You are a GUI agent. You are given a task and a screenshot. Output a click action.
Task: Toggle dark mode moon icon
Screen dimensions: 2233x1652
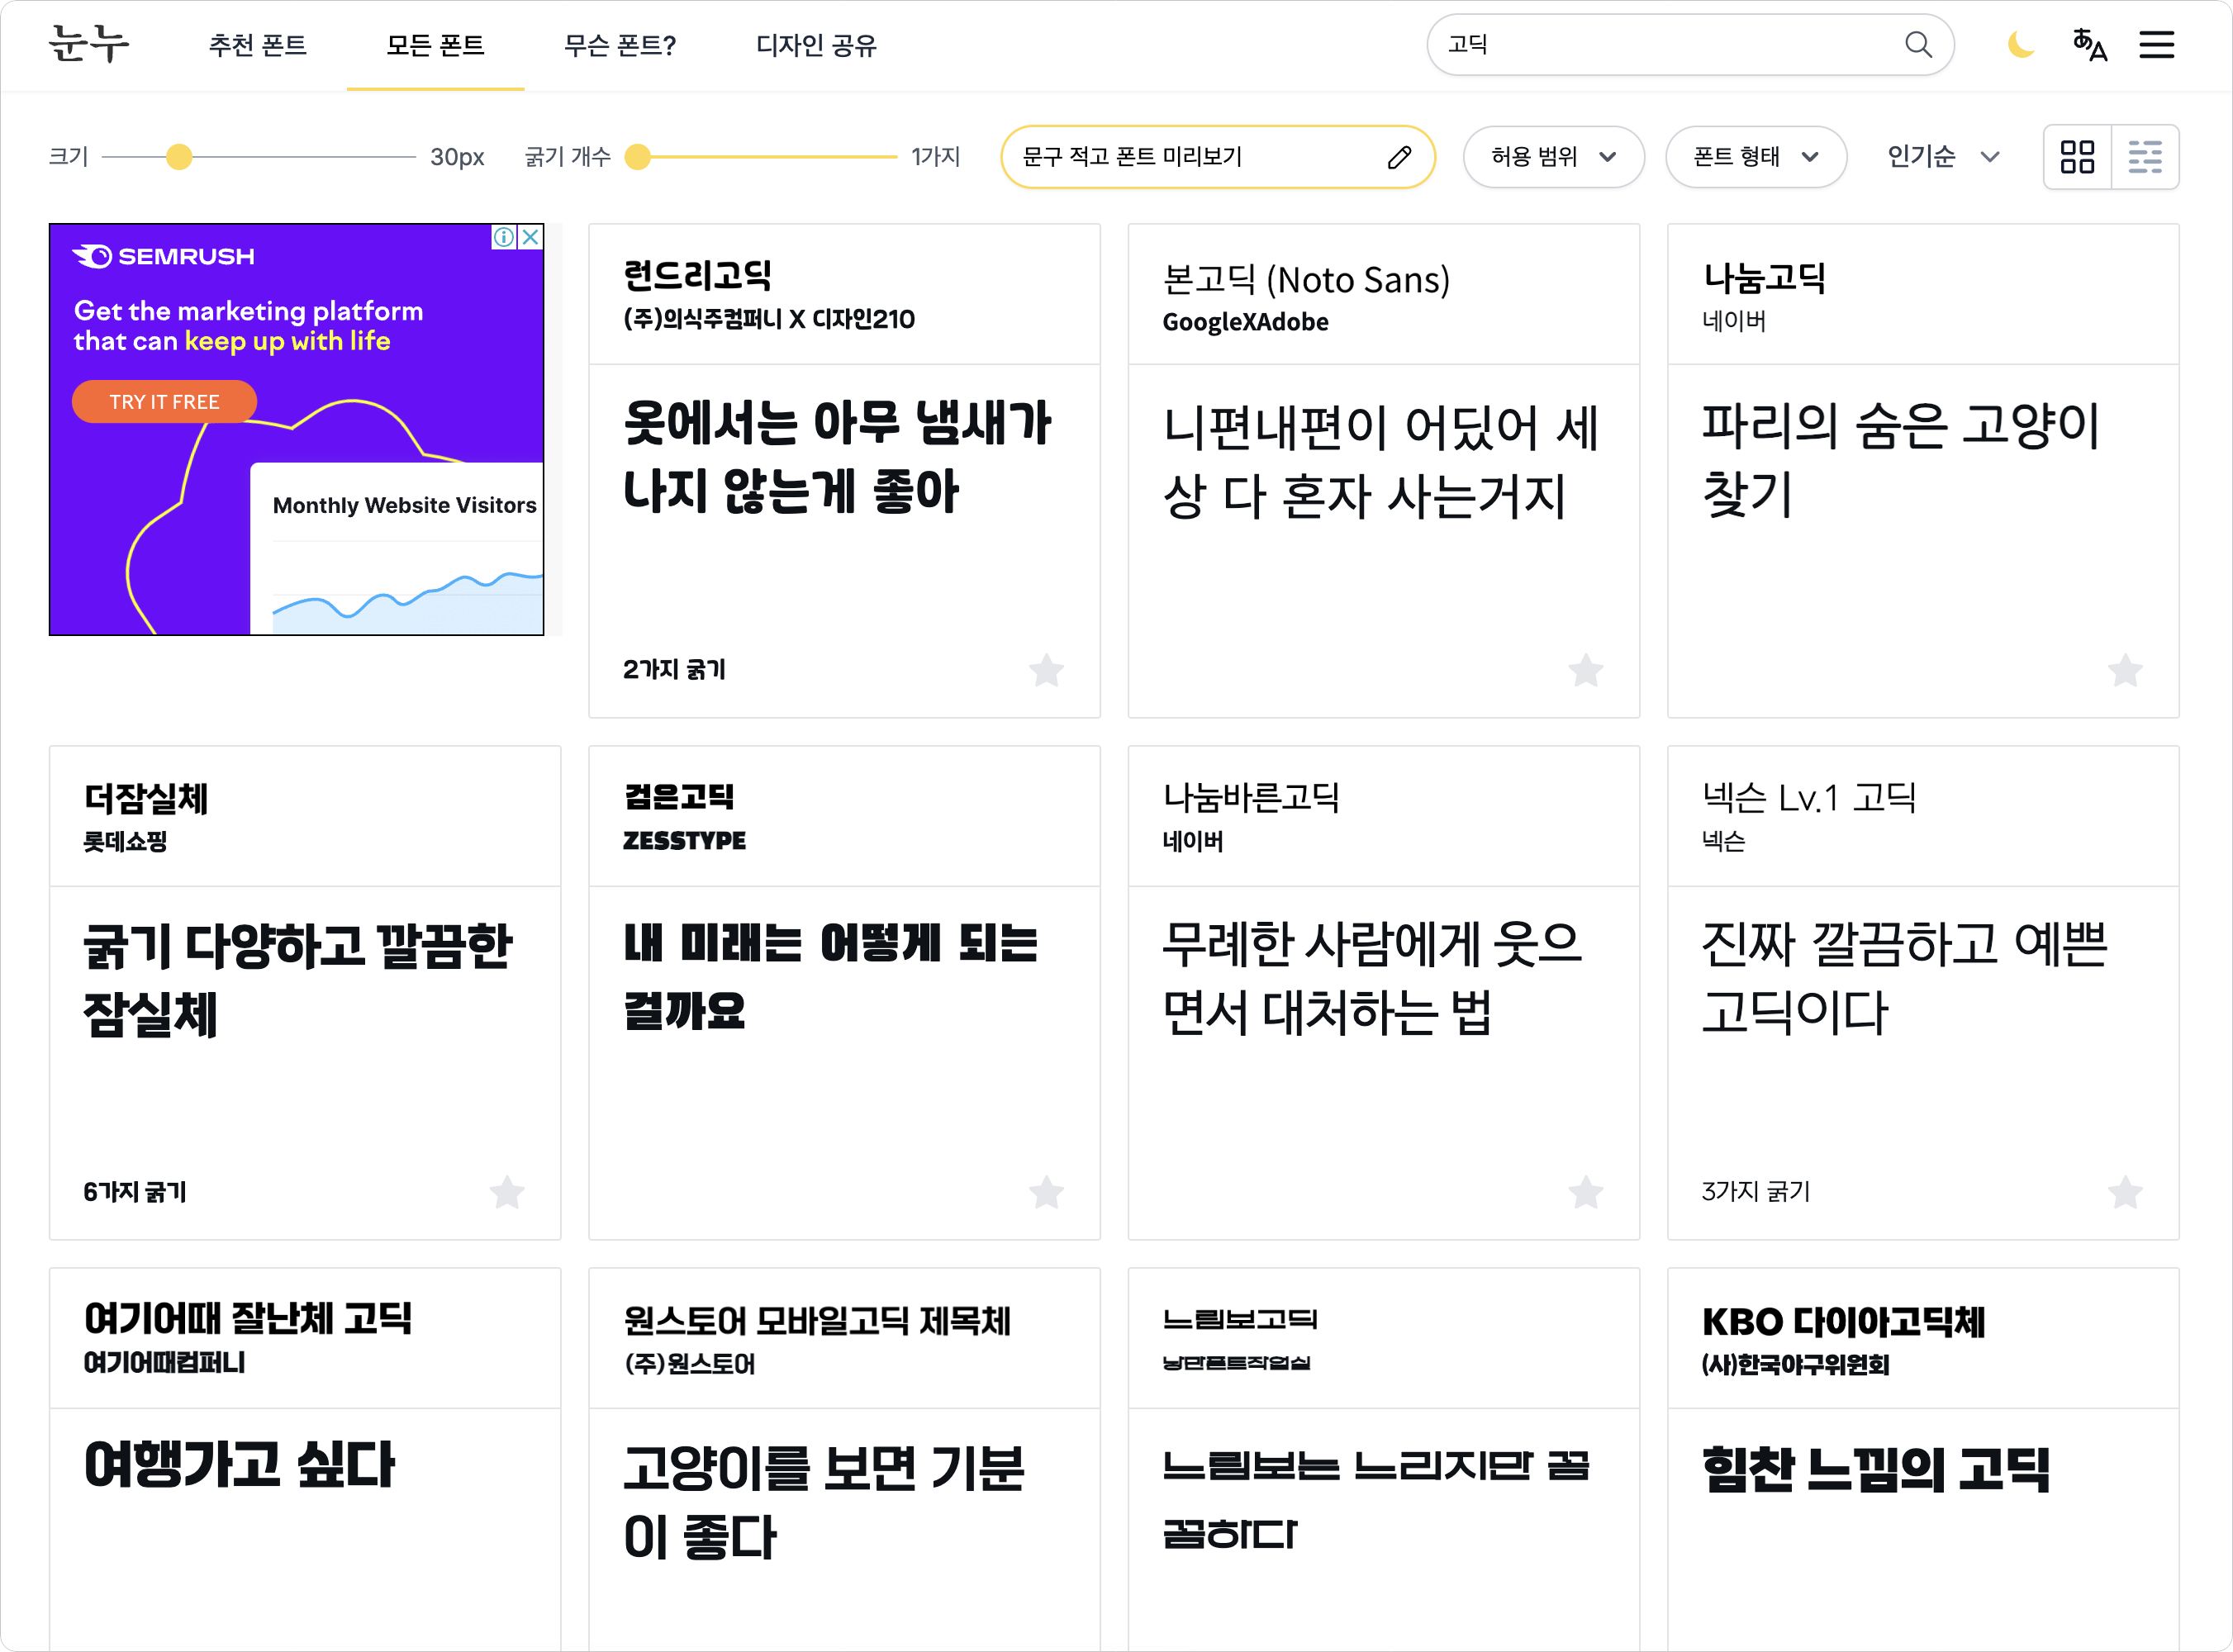[x=2021, y=45]
